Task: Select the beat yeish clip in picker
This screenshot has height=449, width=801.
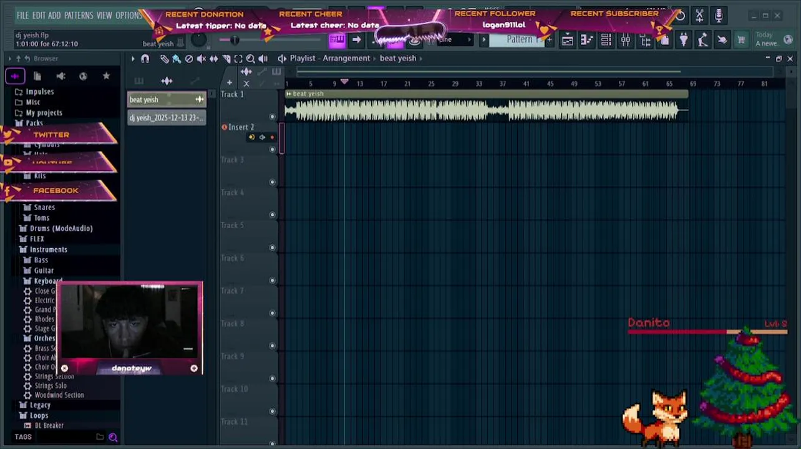Action: (167, 100)
